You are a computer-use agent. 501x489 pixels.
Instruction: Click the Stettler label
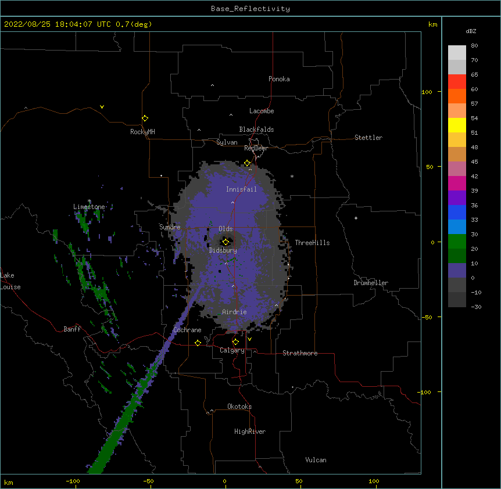pyautogui.click(x=368, y=138)
